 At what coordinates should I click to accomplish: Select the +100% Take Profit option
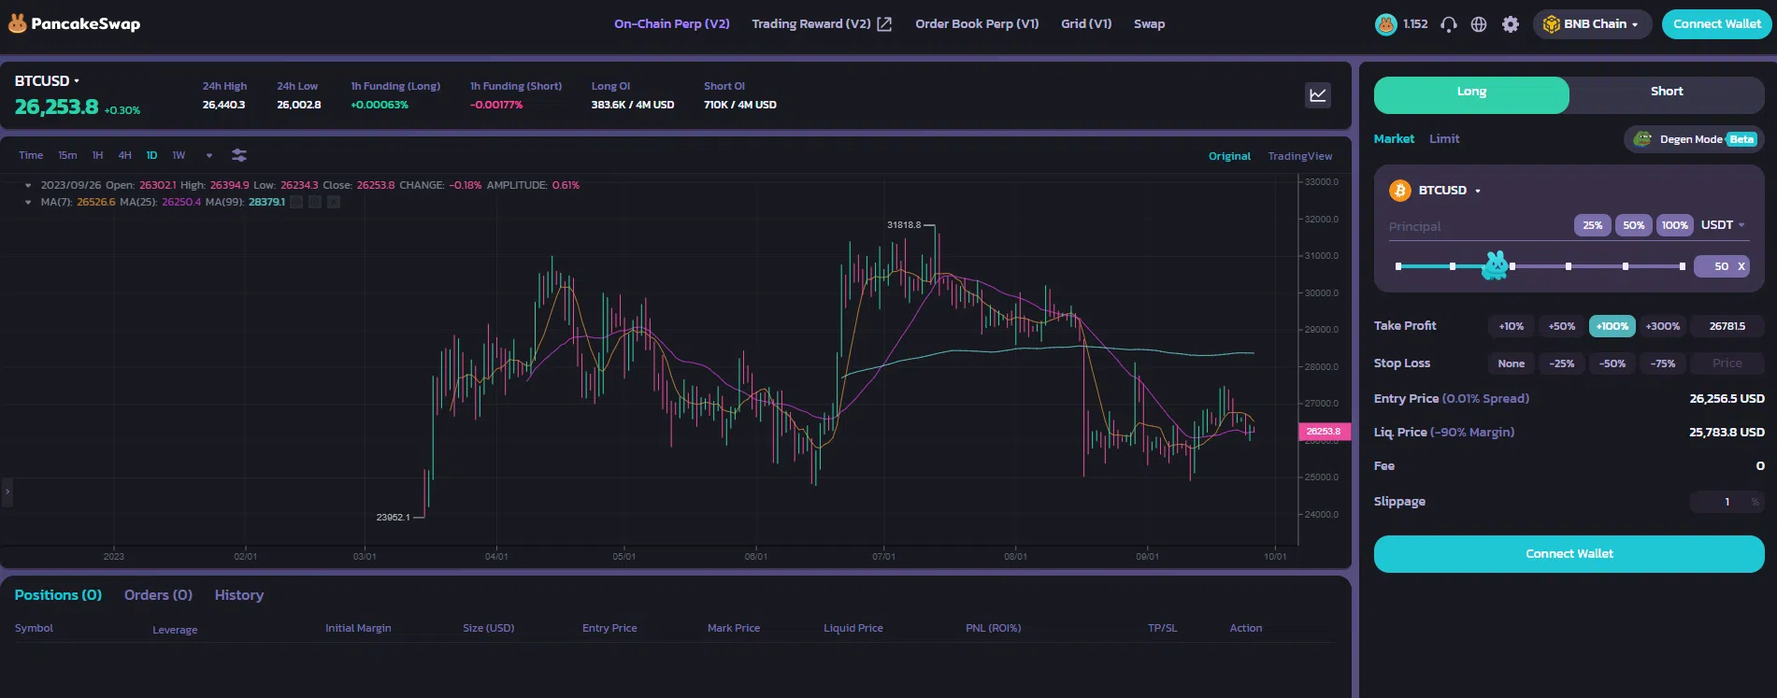1612,326
